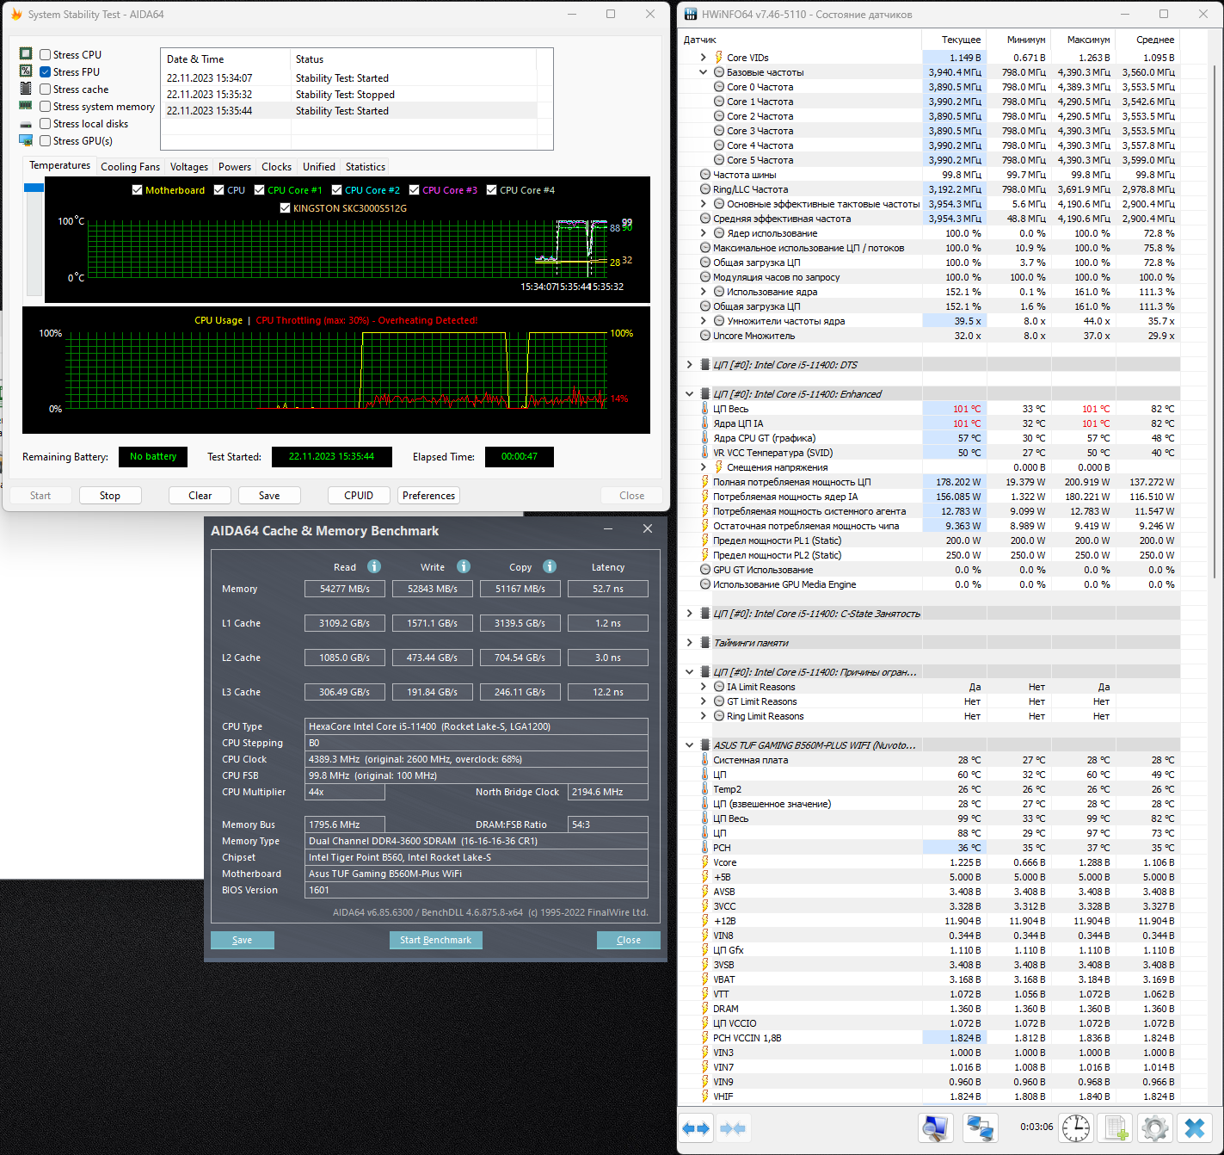Uncheck the Stress FPU checkbox
This screenshot has height=1155, width=1224.
point(45,72)
